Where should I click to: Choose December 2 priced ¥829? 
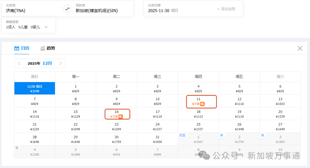117,88
